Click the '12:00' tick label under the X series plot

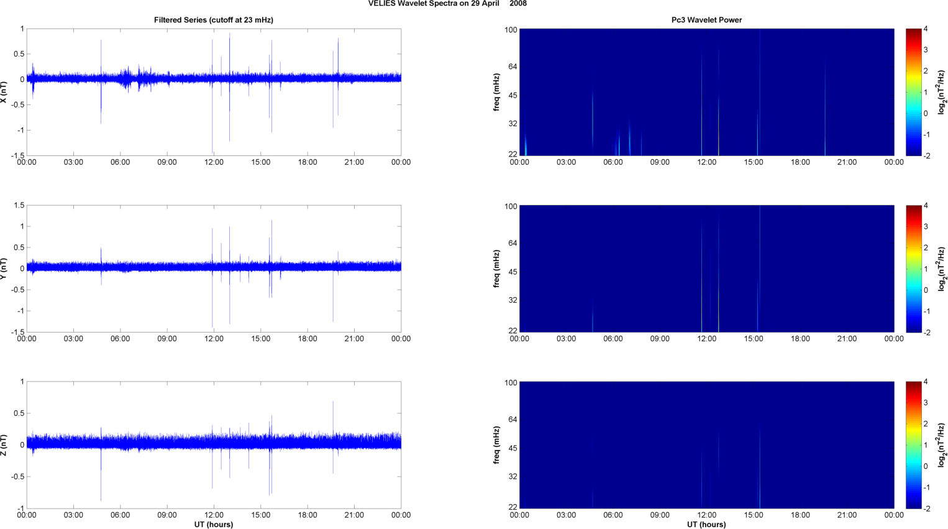(214, 162)
